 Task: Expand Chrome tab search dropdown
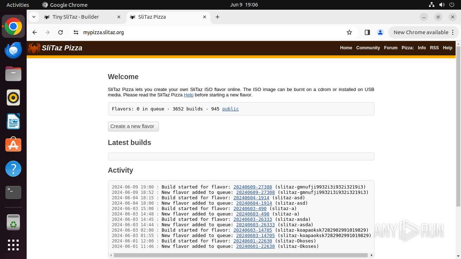click(33, 17)
